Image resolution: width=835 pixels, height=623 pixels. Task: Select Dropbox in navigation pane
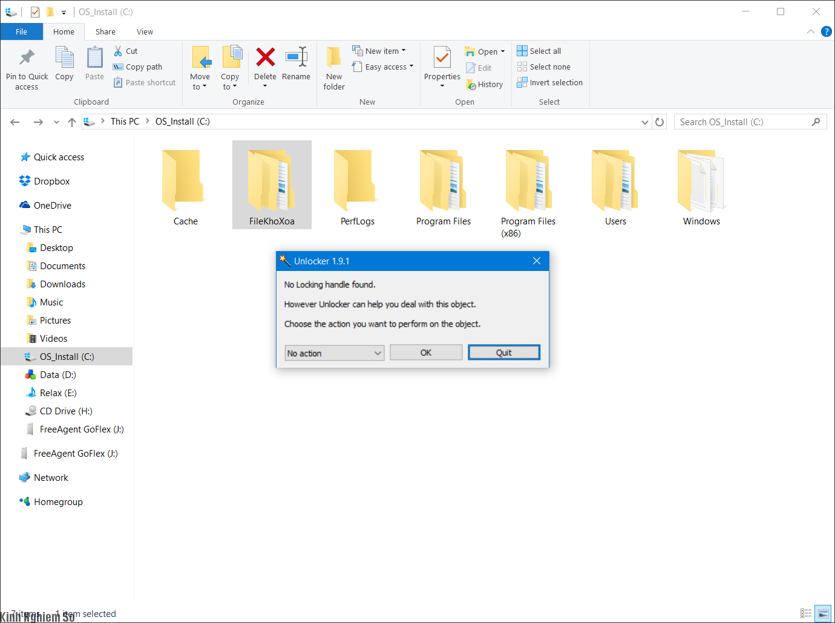click(51, 181)
